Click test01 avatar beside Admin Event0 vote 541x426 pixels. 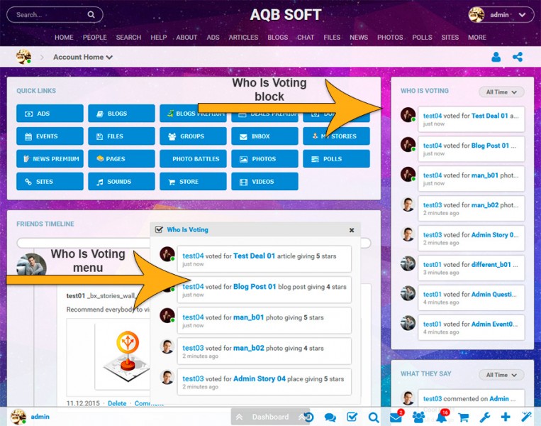[408, 323]
